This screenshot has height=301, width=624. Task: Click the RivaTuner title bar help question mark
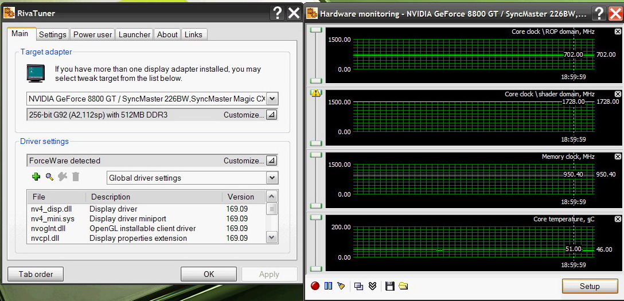276,13
